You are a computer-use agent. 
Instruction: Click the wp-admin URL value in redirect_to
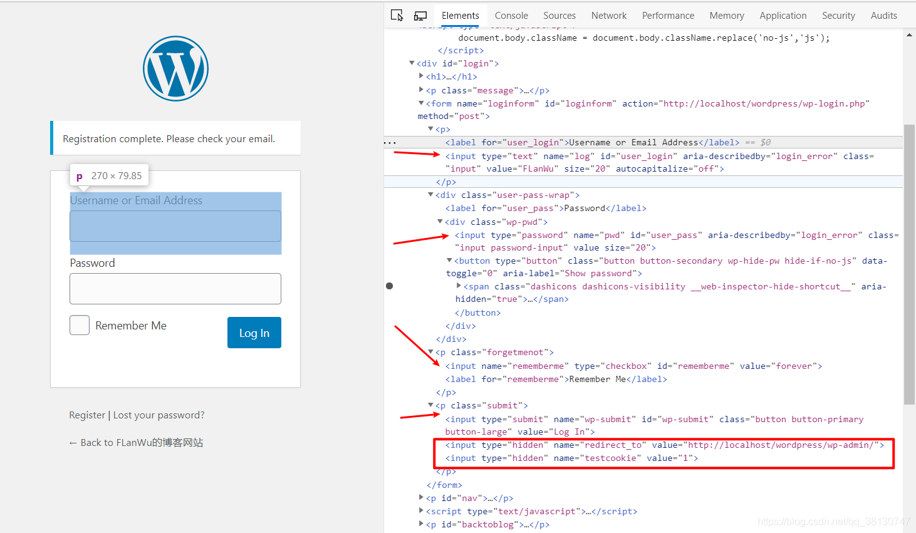point(781,445)
